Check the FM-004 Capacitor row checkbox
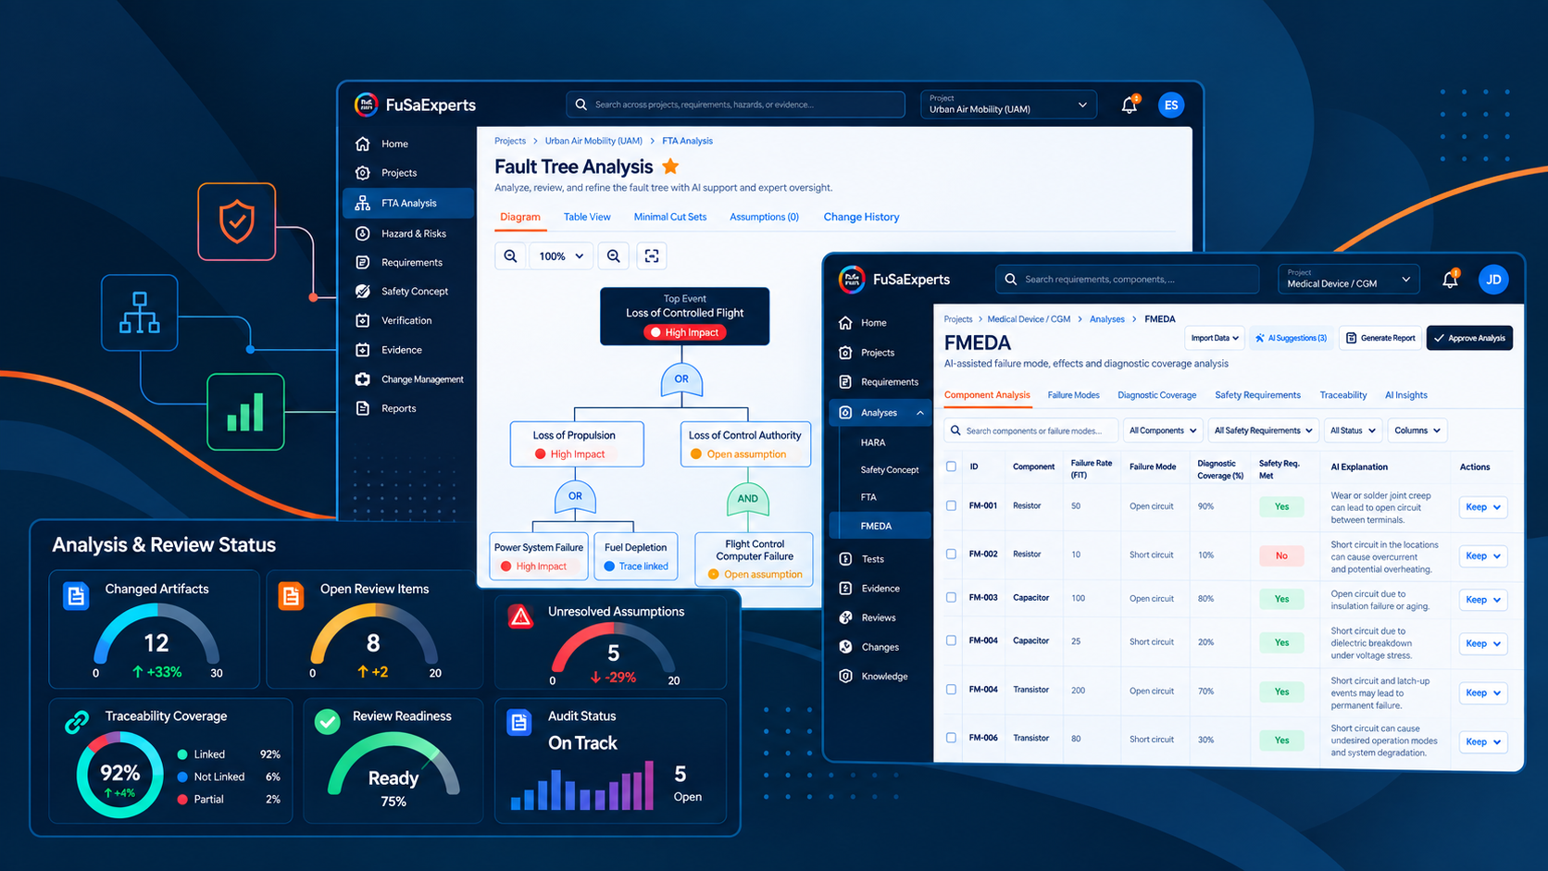Screen dimensions: 1548x871 (x=951, y=641)
